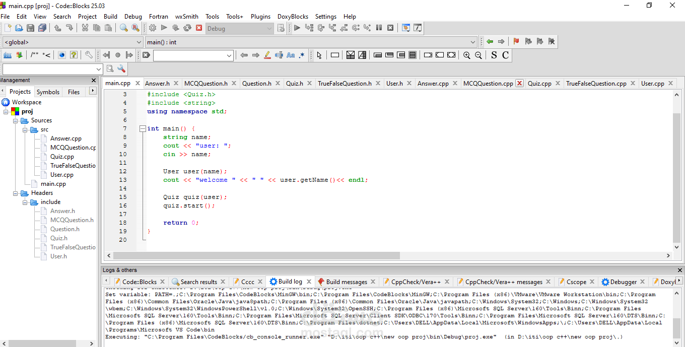Viewport: 685px width, 347px height.
Task: Open Doxygen help question mark icon
Action: [x=74, y=55]
